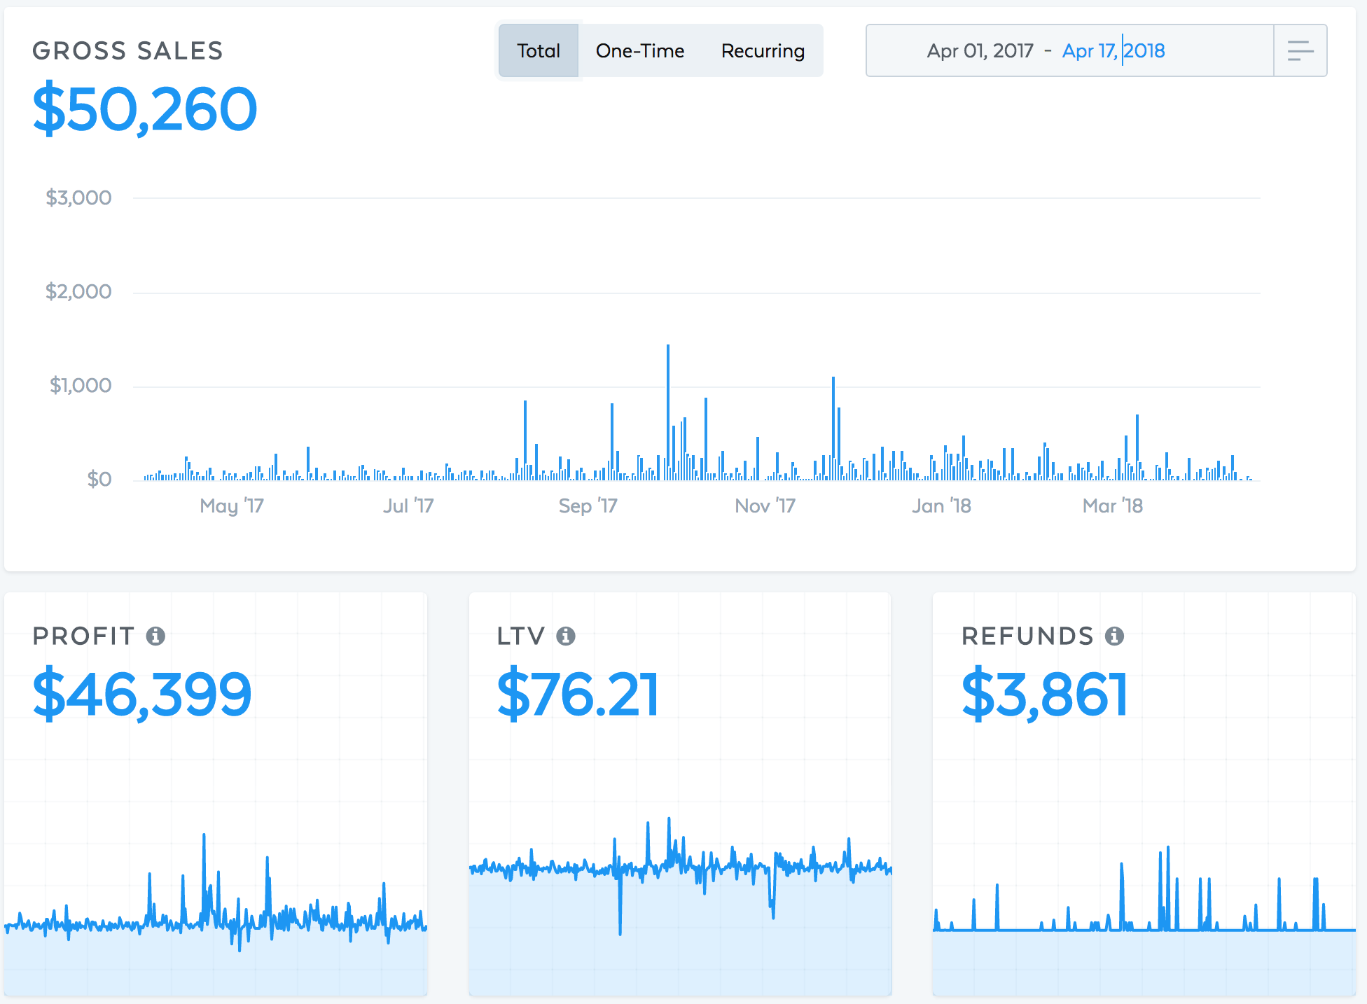Select the Mar '18 axis label

point(1113,506)
